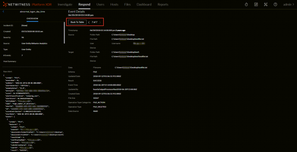This screenshot has height=152, width=297.
Task: Switch to the Hosts tab
Action: point(114,5)
